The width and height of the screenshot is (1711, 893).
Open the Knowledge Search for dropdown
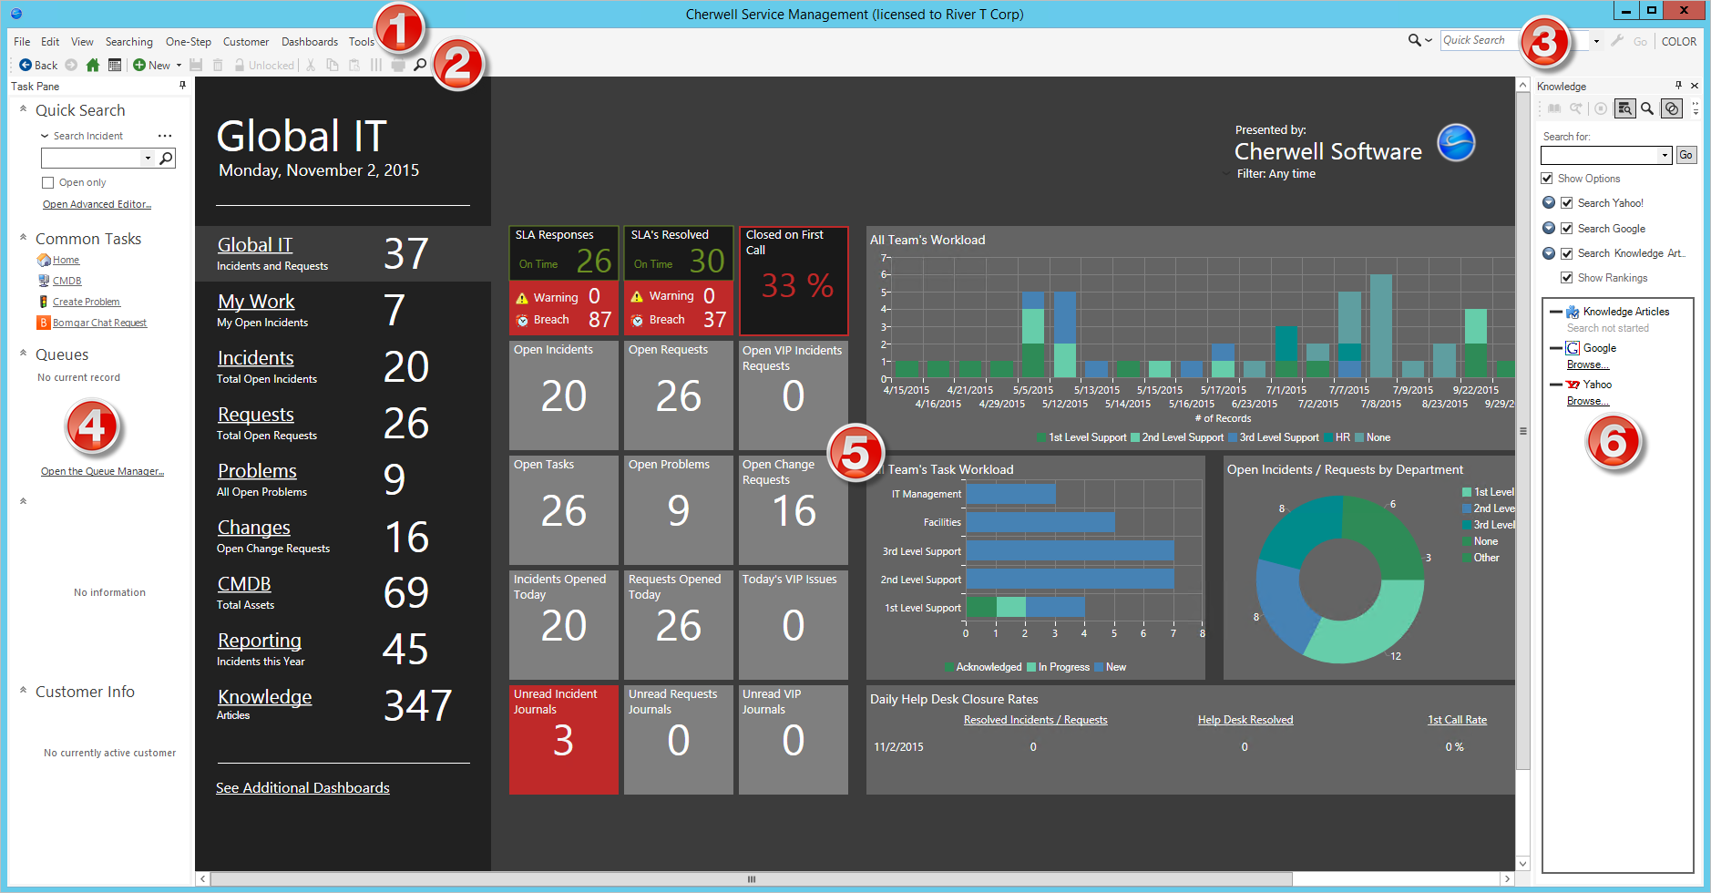click(x=1665, y=155)
